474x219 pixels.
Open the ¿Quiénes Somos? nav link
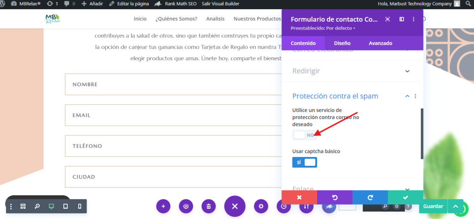tap(176, 19)
